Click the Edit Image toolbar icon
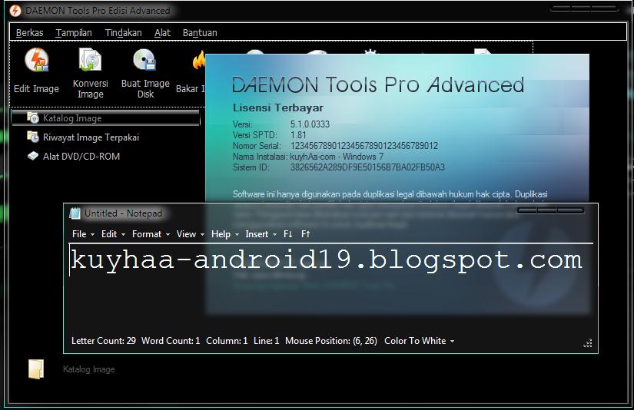The height and width of the screenshot is (410, 634). (x=36, y=60)
